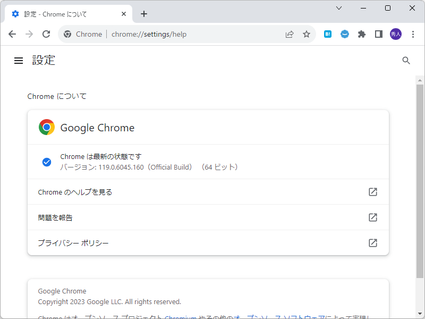Screen dimensions: 425x319
Task: Open a new tab with the plus button
Action: [143, 14]
